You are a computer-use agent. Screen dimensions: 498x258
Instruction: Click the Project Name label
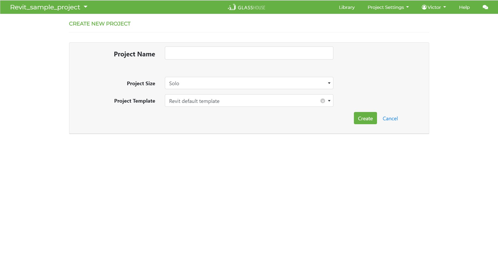coord(134,54)
